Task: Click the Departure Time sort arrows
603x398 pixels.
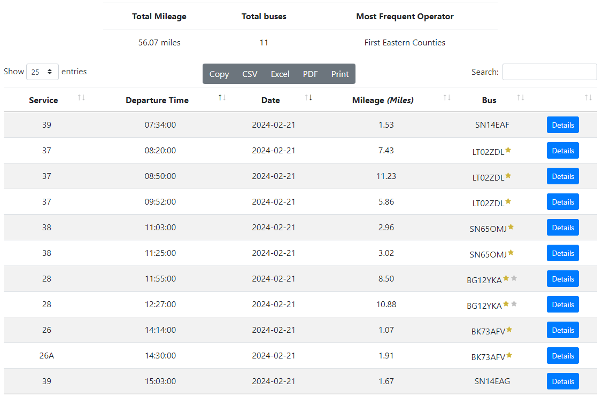Action: (222, 98)
